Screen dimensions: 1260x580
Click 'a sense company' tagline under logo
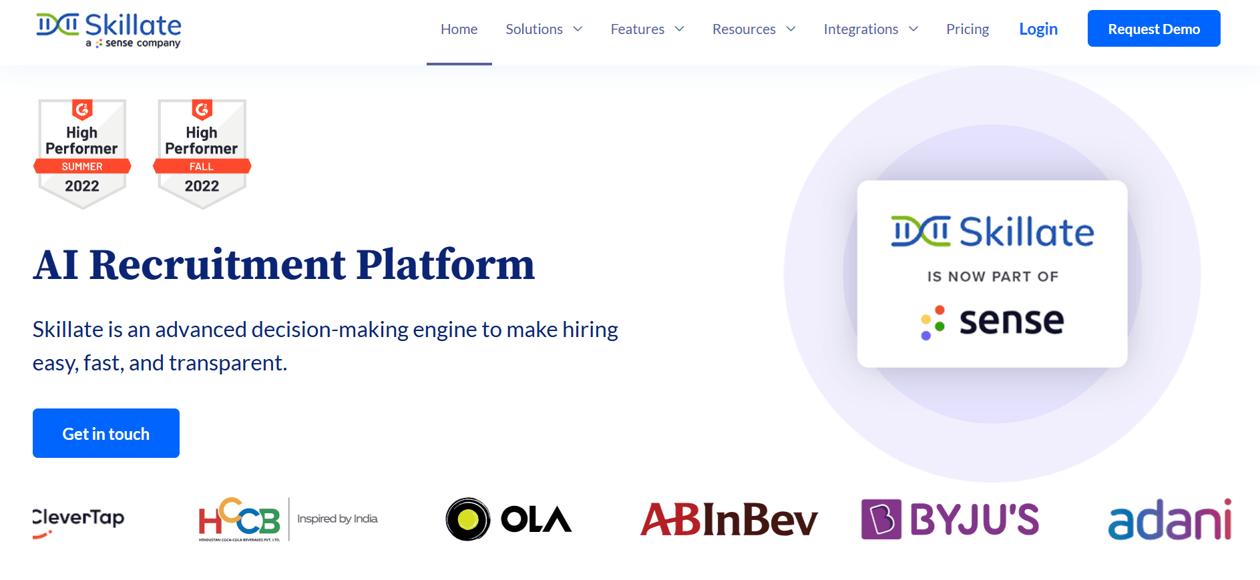[134, 43]
